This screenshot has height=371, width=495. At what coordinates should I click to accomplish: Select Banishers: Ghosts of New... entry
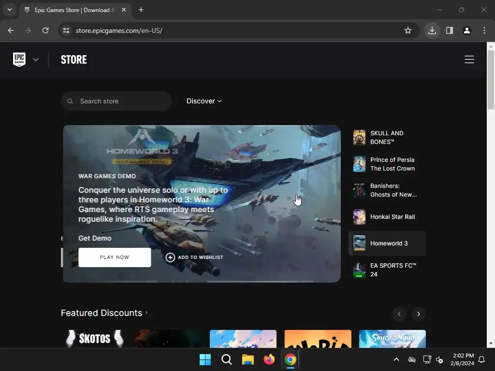pos(387,190)
